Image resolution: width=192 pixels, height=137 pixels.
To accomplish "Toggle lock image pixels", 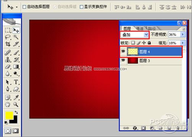I will click(138, 43).
